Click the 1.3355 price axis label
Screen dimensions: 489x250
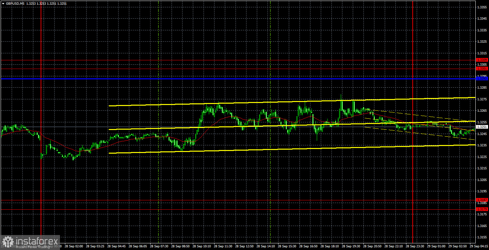click(x=482, y=7)
